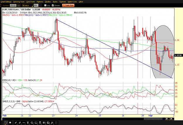Click the date label 23 on time axis

coord(53,116)
